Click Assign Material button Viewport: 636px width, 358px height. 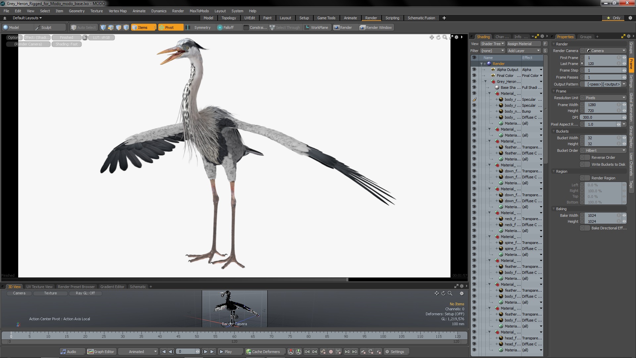(523, 44)
